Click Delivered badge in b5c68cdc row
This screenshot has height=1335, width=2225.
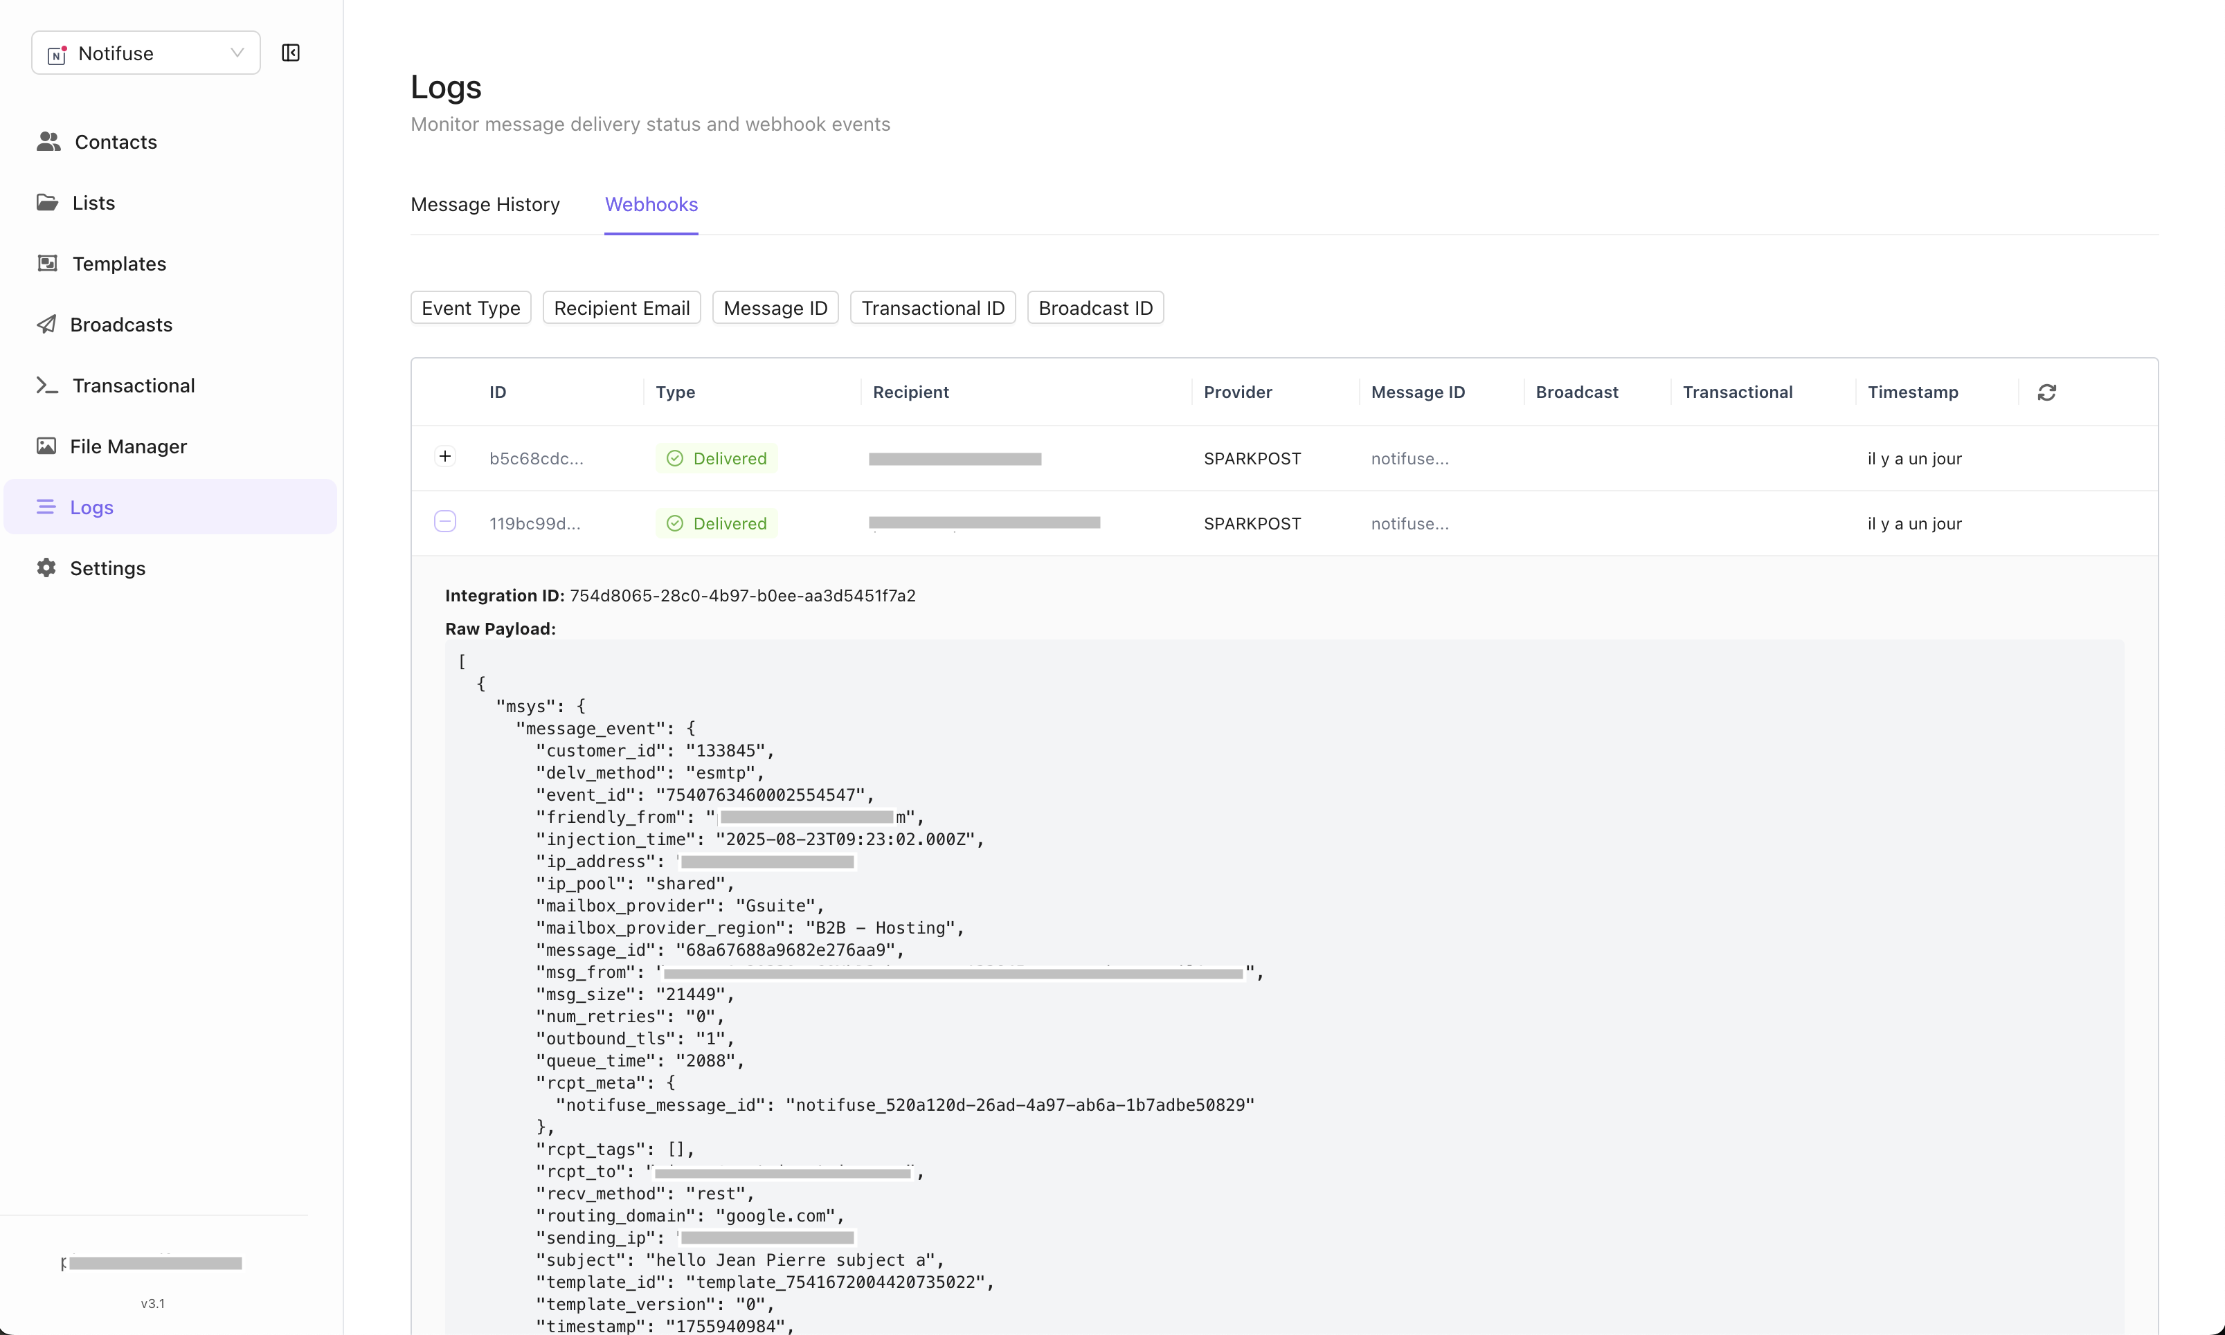[x=717, y=459]
